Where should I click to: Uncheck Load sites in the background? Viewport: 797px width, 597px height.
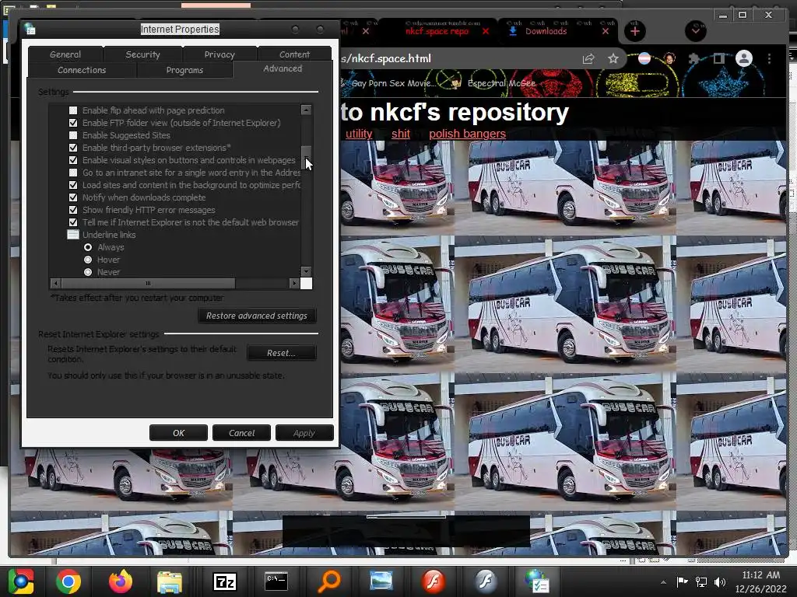73,185
